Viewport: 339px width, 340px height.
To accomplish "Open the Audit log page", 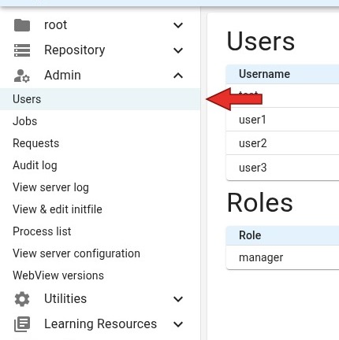I will tap(100, 165).
